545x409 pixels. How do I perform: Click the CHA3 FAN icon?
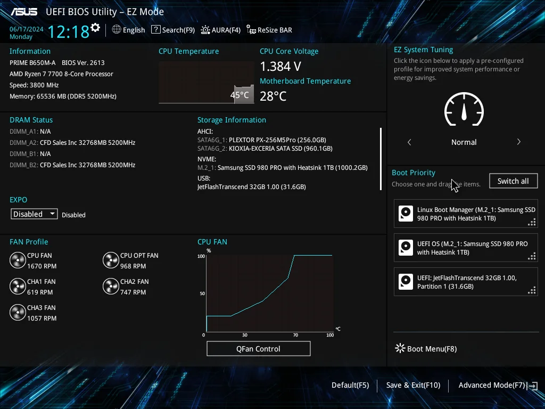(x=18, y=312)
